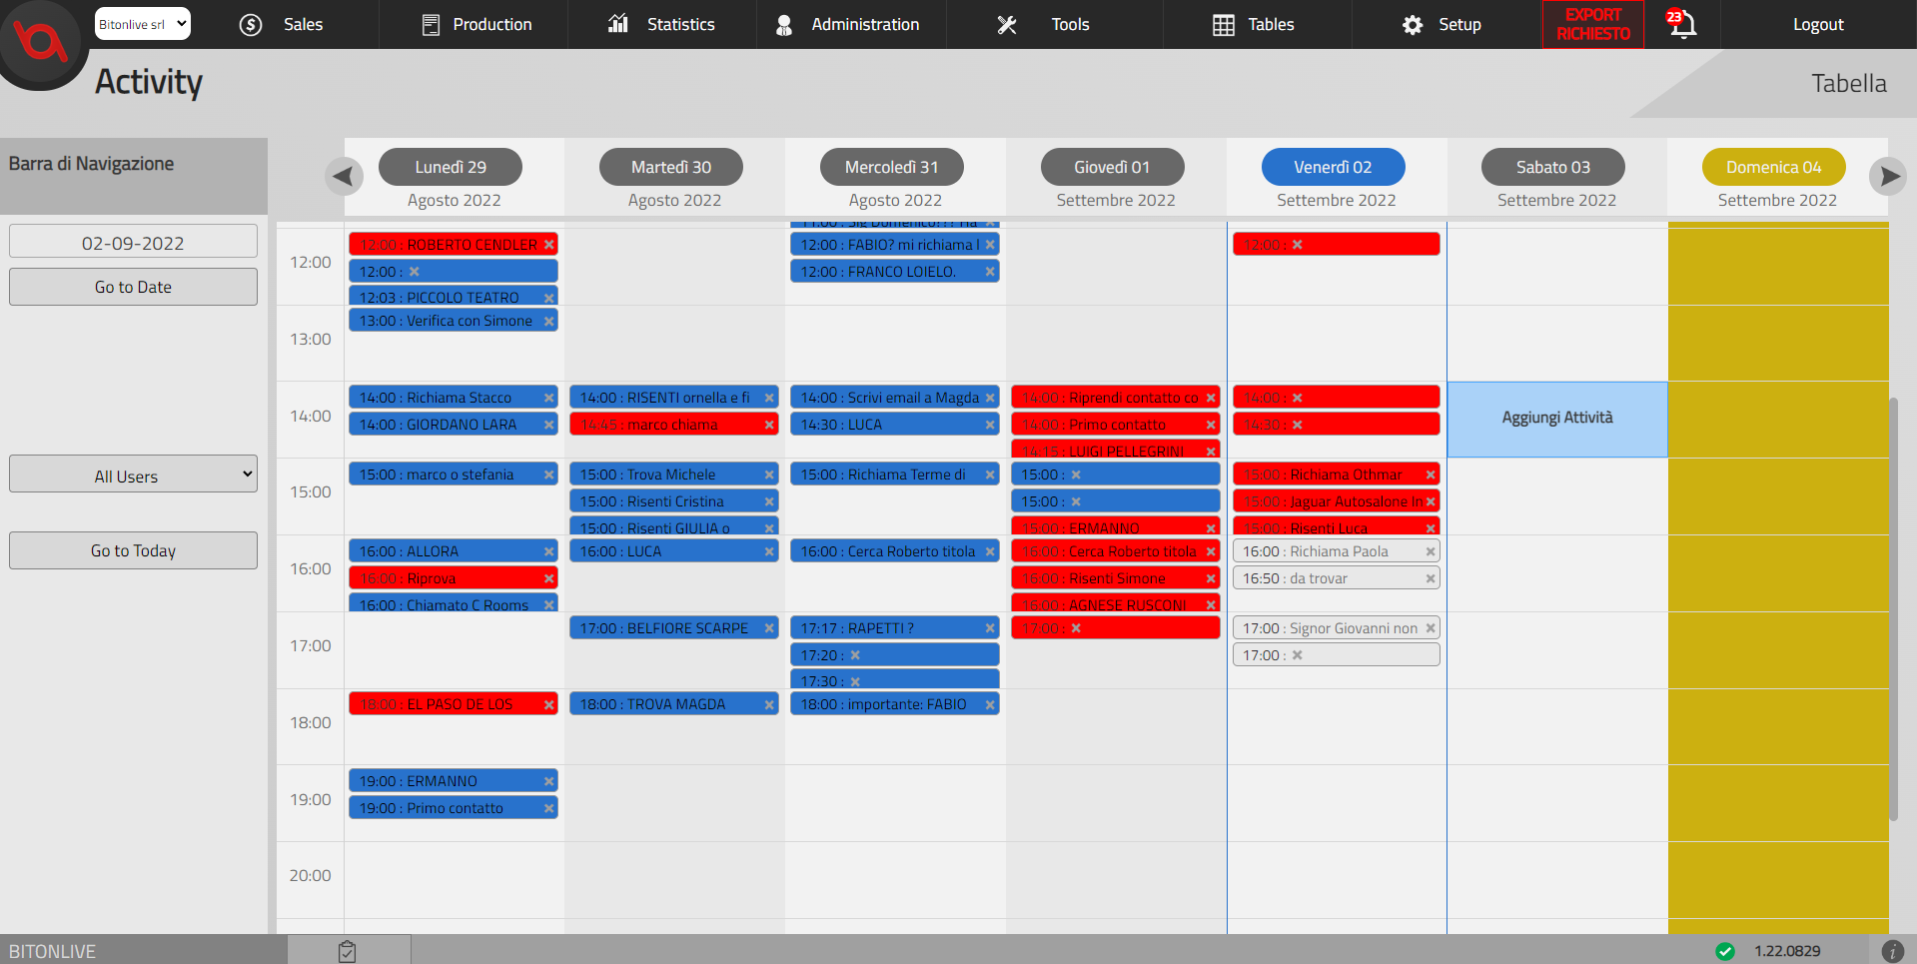Open the Production menu
This screenshot has height=964, width=1917.
click(477, 24)
